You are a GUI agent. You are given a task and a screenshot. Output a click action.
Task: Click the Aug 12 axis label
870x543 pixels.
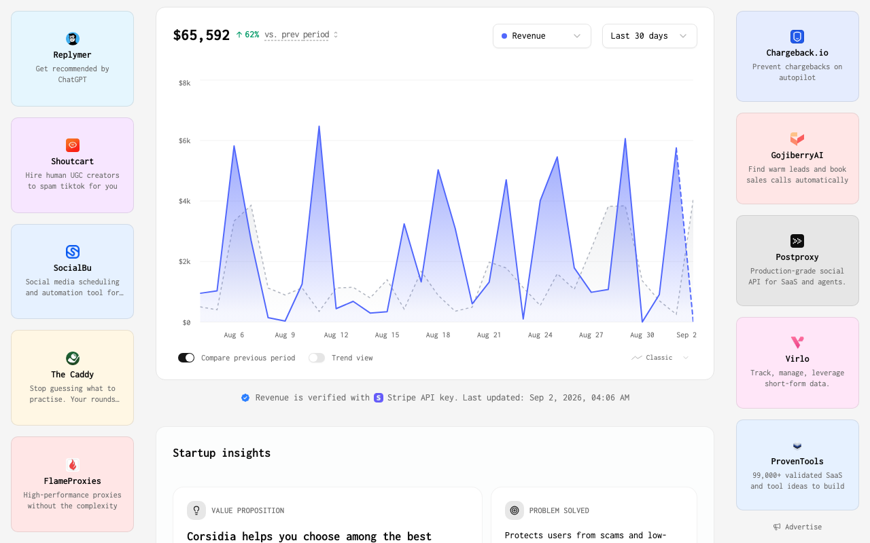coord(336,335)
